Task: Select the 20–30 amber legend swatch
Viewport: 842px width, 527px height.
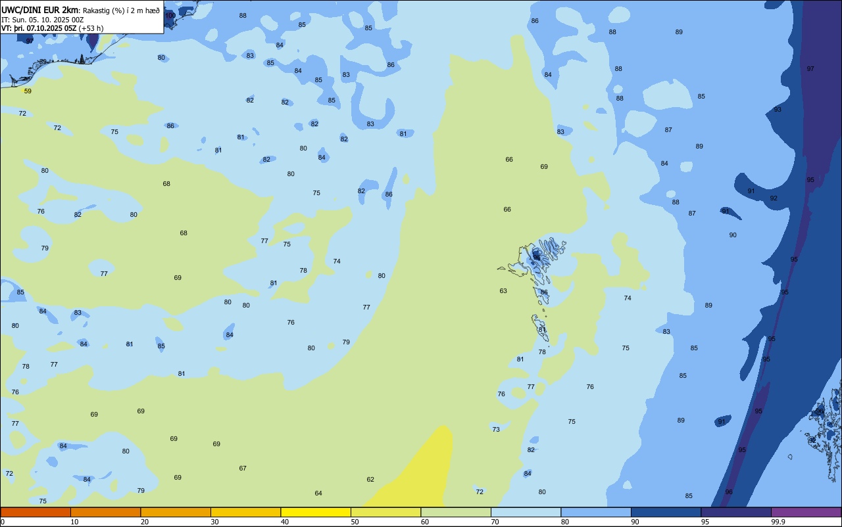Action: [x=176, y=512]
